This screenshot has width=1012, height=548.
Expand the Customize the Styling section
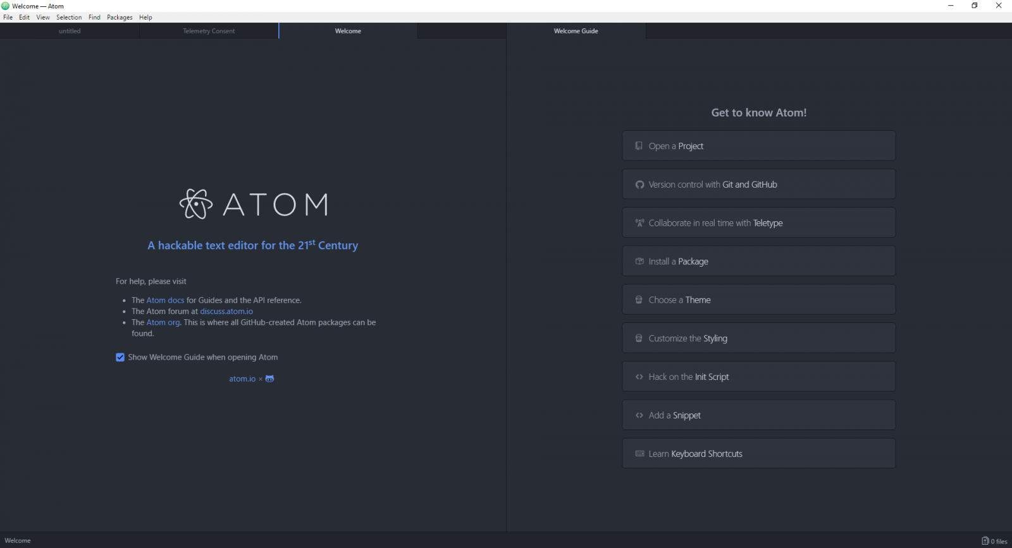[x=758, y=339]
